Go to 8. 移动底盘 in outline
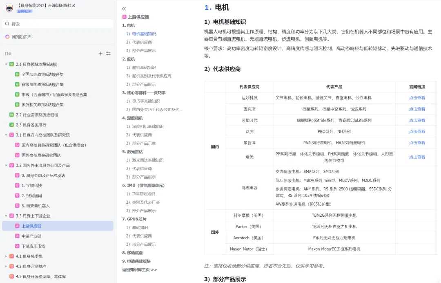The height and width of the screenshot is (283, 441). coord(132,253)
